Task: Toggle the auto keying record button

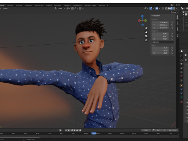Action: [60, 130]
